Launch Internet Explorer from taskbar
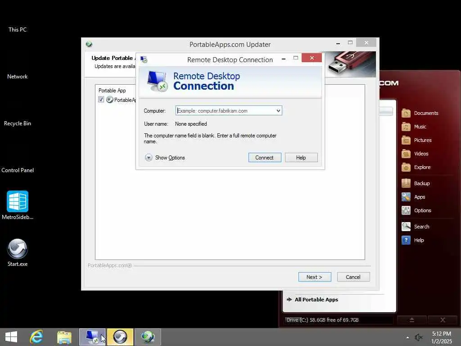This screenshot has width=461, height=346. tap(36, 337)
